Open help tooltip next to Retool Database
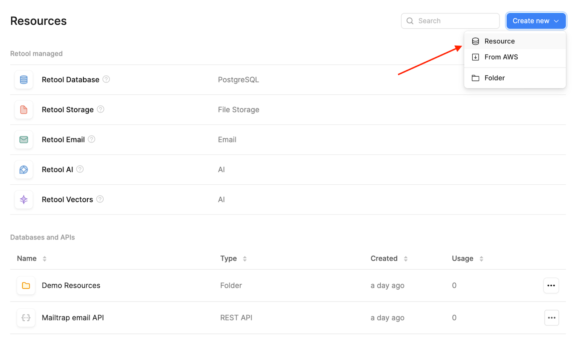 tap(106, 79)
